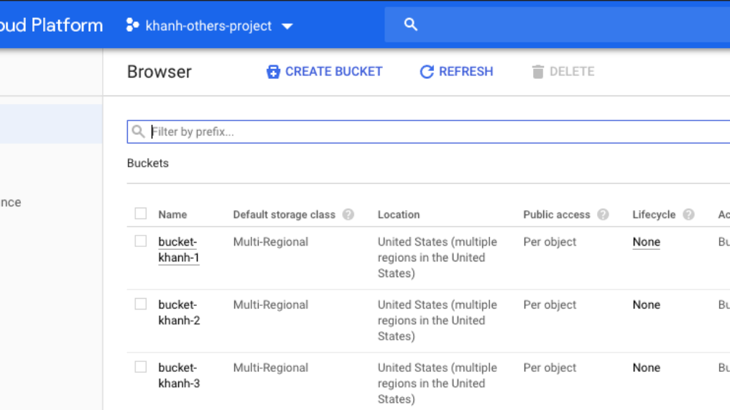Click the search magnifier icon in header

411,24
